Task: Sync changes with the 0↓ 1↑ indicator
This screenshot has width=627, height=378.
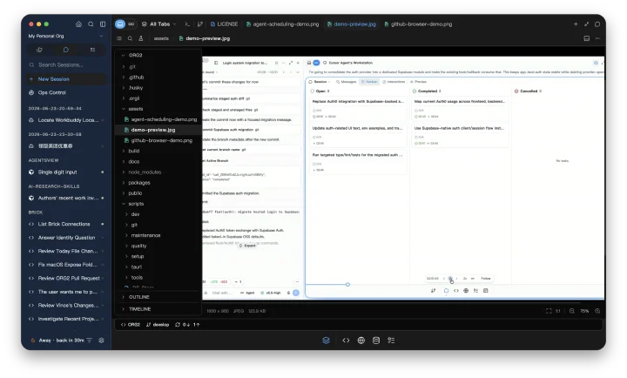Action: point(187,325)
